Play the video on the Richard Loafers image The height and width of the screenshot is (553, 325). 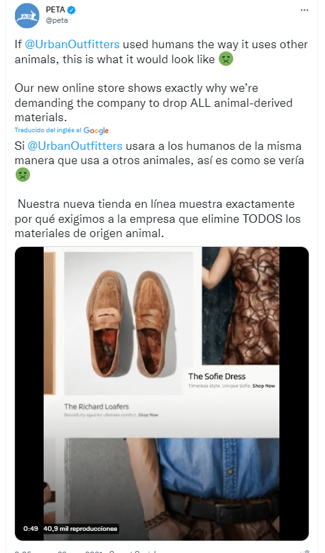129,324
